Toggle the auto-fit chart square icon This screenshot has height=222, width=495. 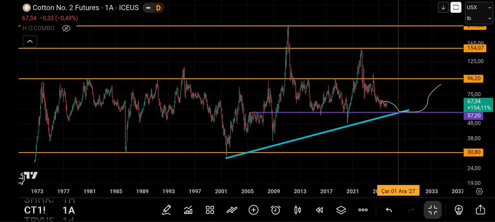[x=456, y=7]
